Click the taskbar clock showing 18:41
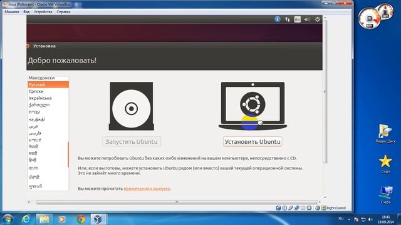401x225 pixels. [386, 219]
